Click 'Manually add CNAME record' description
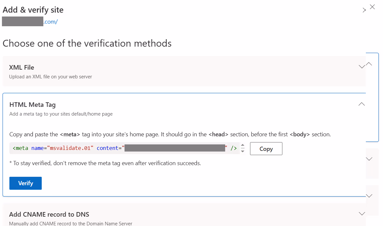The width and height of the screenshot is (383, 226). [x=71, y=223]
